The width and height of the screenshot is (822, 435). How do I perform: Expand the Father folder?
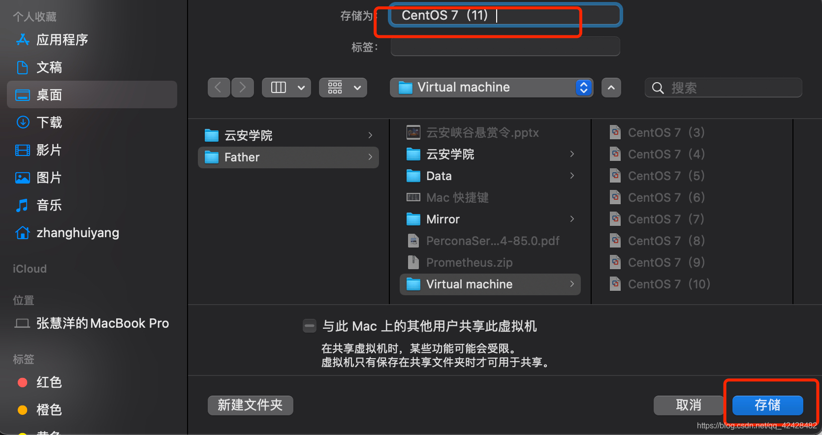tap(288, 157)
